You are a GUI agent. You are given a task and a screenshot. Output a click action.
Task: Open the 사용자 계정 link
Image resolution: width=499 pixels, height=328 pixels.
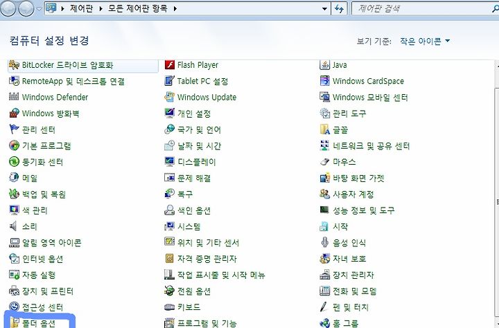coord(353,194)
